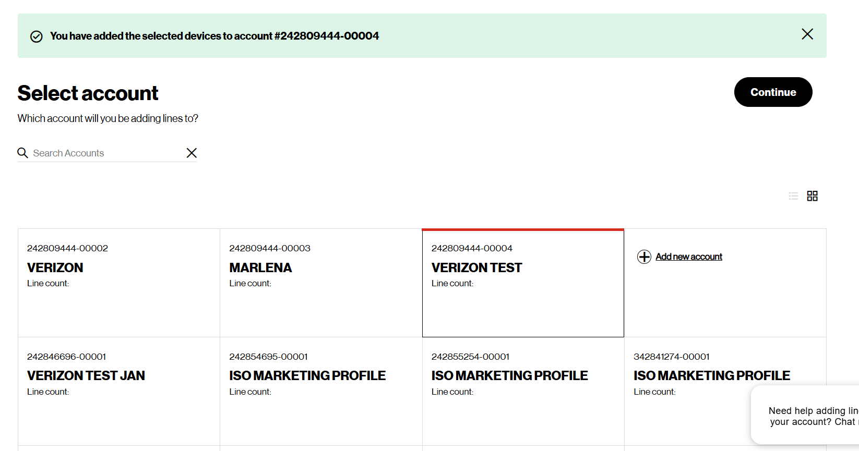The image size is (859, 451).
Task: Select ISO MARKETING PROFILE account 242855254-00001
Action: point(523,392)
